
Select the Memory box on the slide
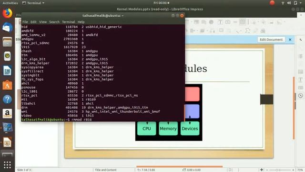(168, 129)
